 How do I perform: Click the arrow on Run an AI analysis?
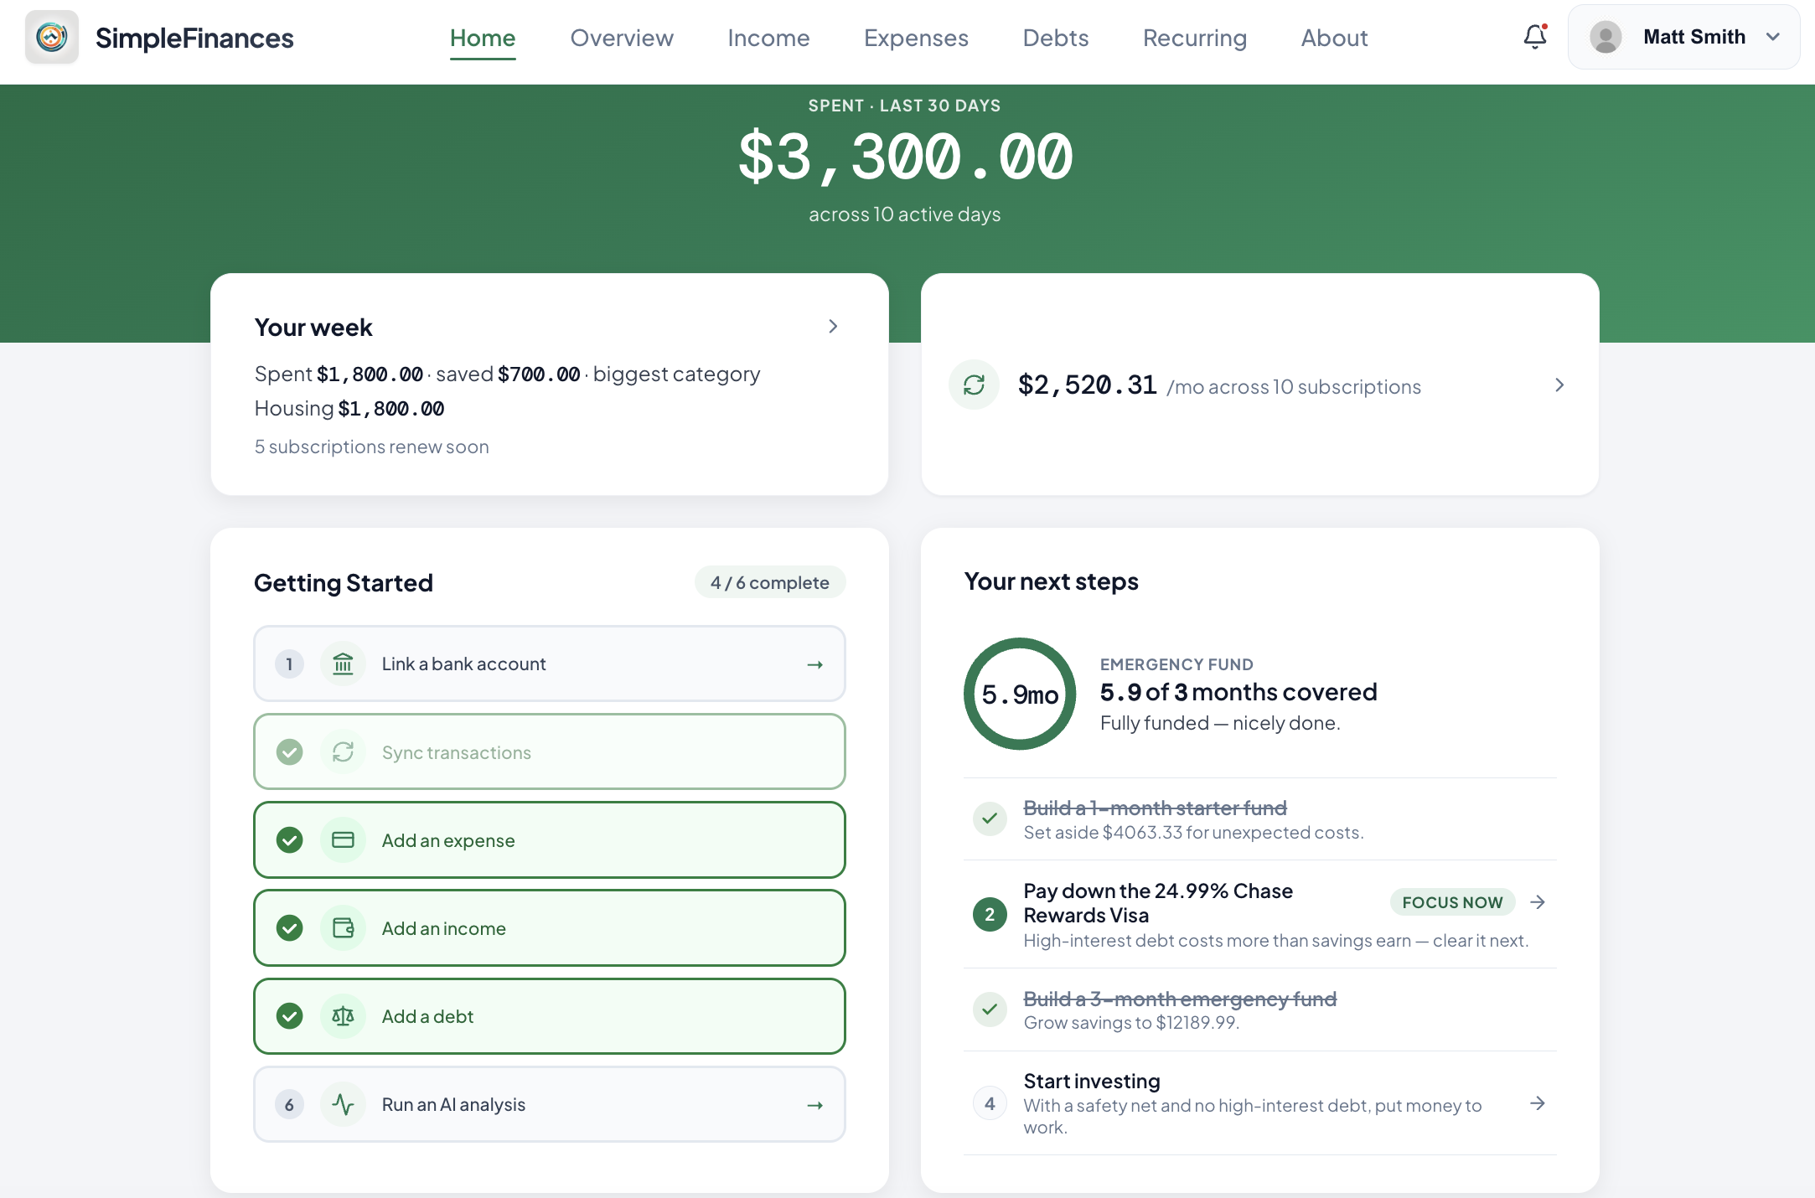[814, 1105]
